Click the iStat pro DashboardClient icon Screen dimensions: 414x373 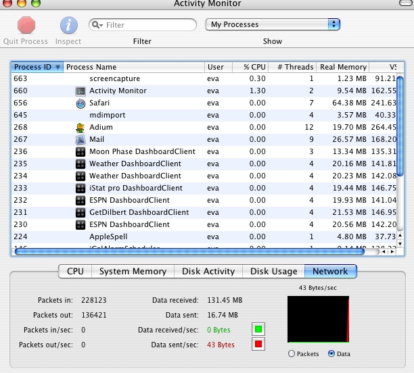pos(80,188)
